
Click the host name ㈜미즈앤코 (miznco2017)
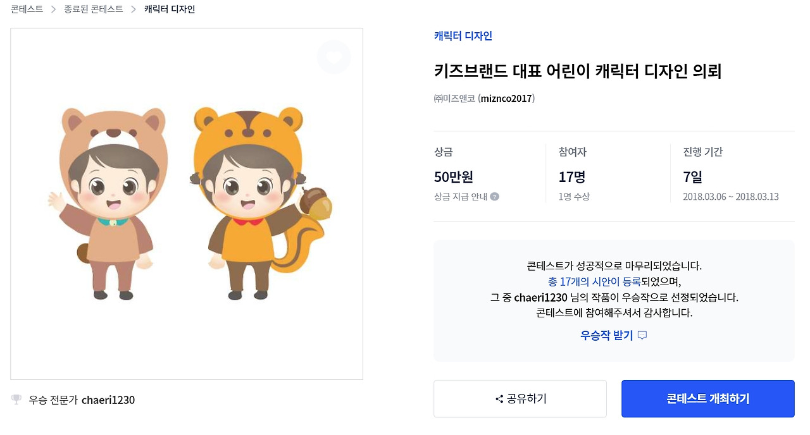484,99
